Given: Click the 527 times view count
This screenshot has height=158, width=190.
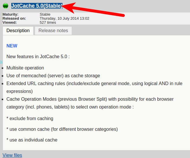Looking at the screenshot, I should click(48, 23).
